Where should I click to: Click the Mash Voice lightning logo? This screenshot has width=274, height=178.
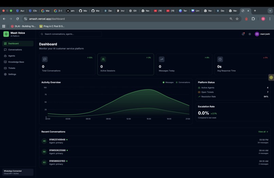point(6,34)
